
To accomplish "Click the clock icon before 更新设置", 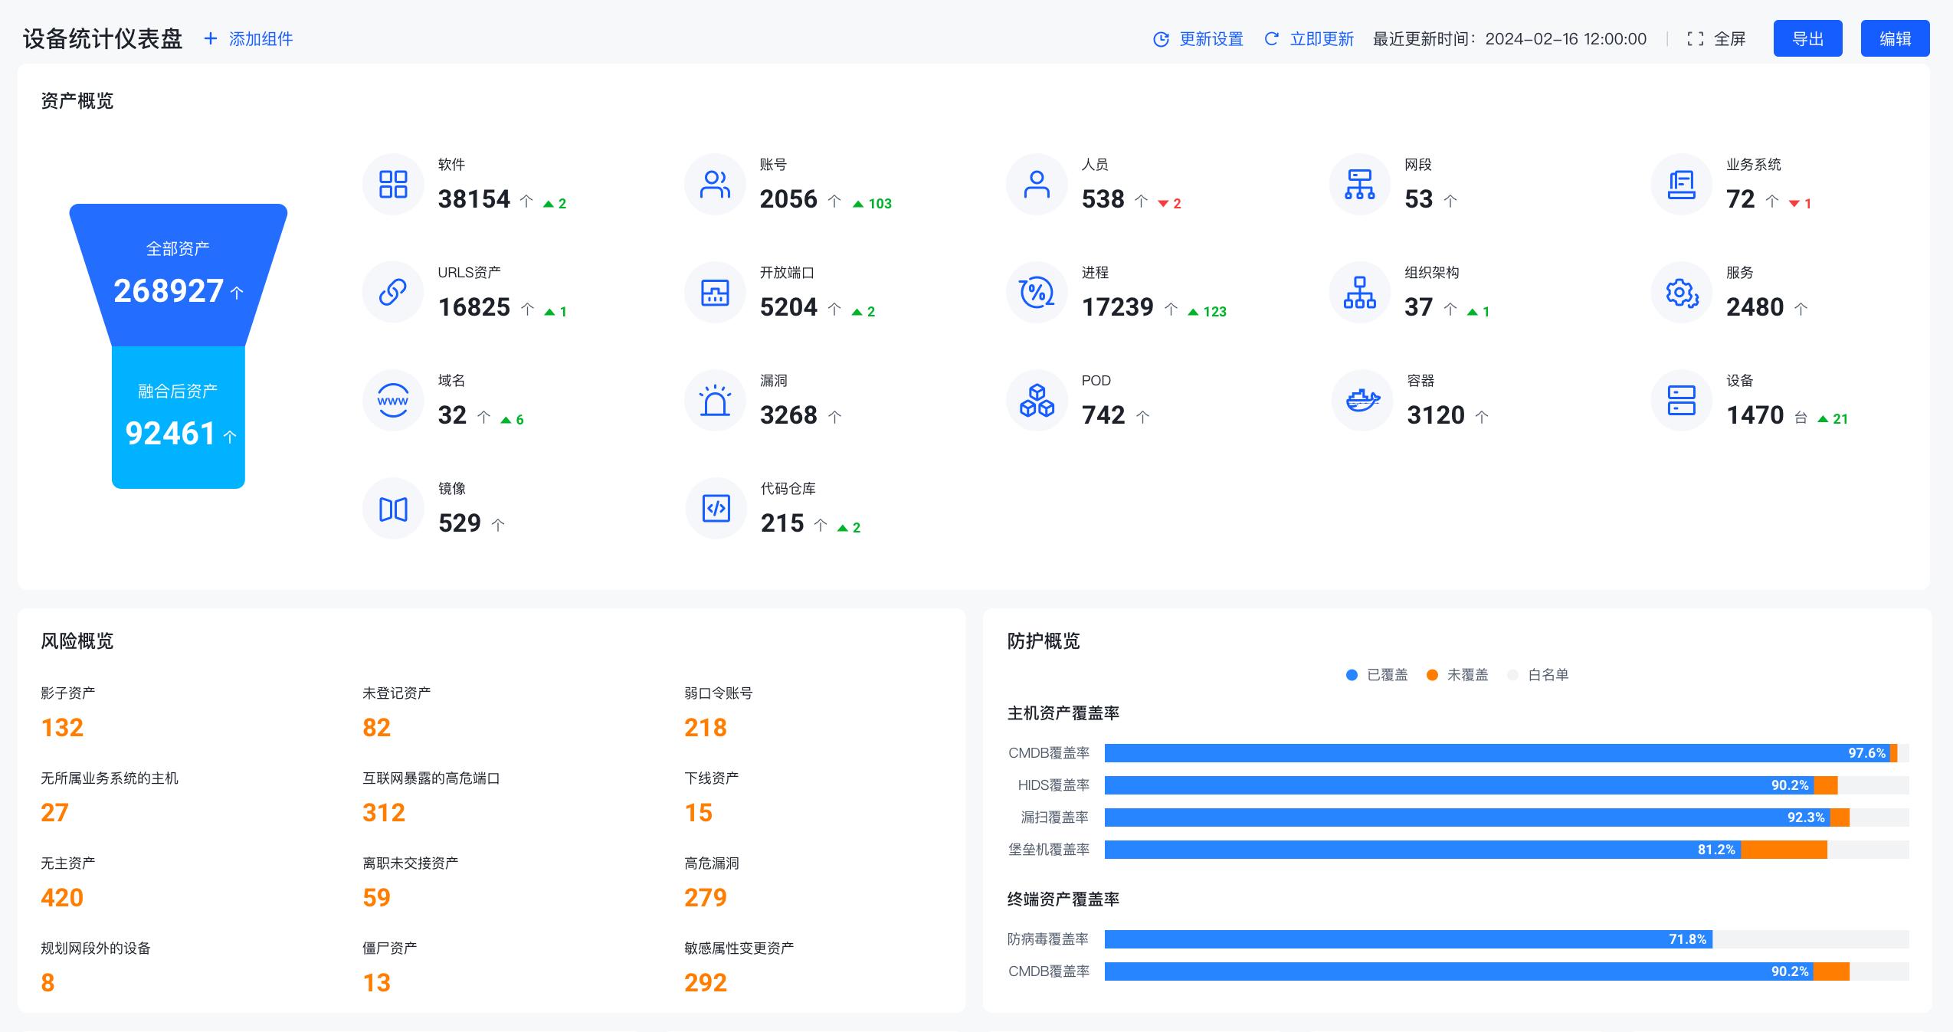I will pyautogui.click(x=1161, y=39).
